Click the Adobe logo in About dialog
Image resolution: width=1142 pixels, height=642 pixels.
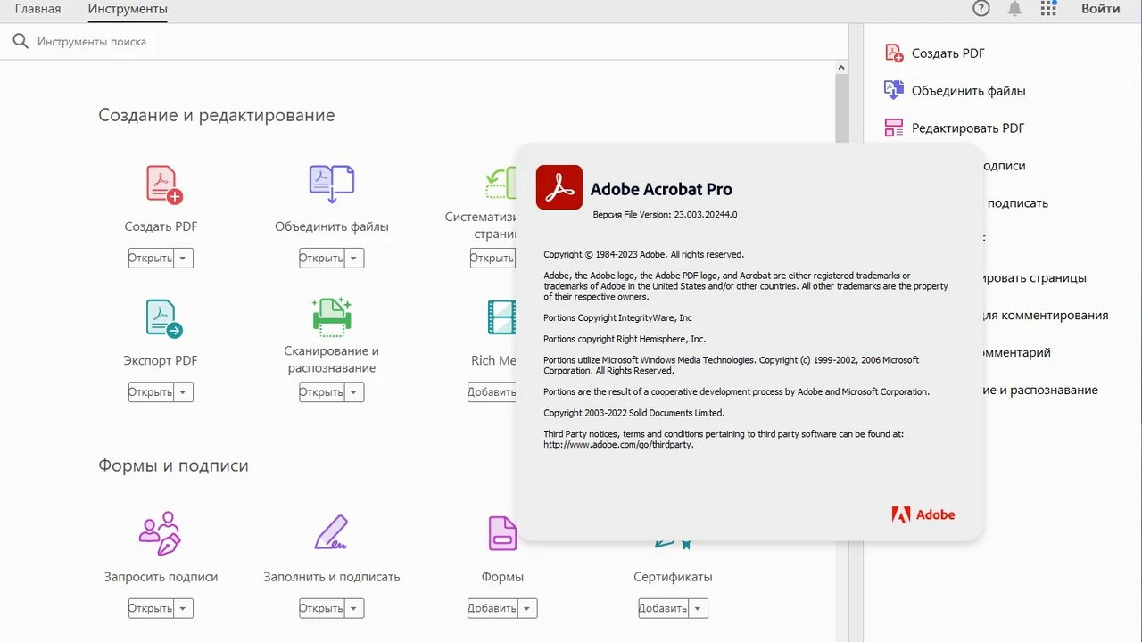[x=923, y=514]
